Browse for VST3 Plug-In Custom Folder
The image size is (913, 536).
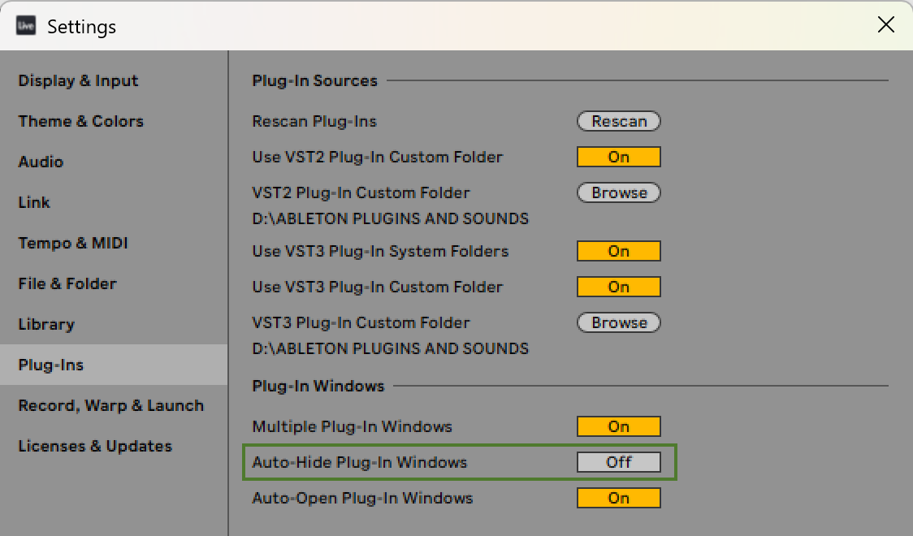pyautogui.click(x=619, y=323)
